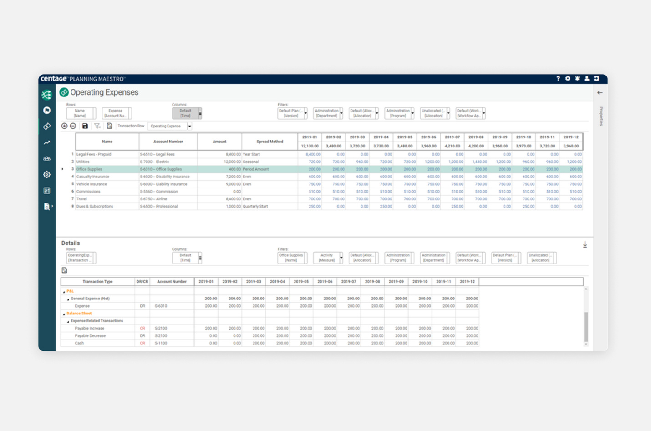The width and height of the screenshot is (651, 431).
Task: Open the Default [Version] filter selector
Action: 292,113
